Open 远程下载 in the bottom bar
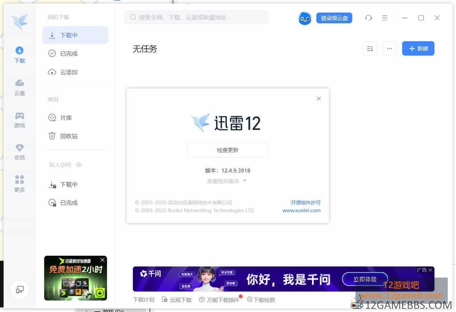The width and height of the screenshot is (456, 312). click(x=177, y=300)
